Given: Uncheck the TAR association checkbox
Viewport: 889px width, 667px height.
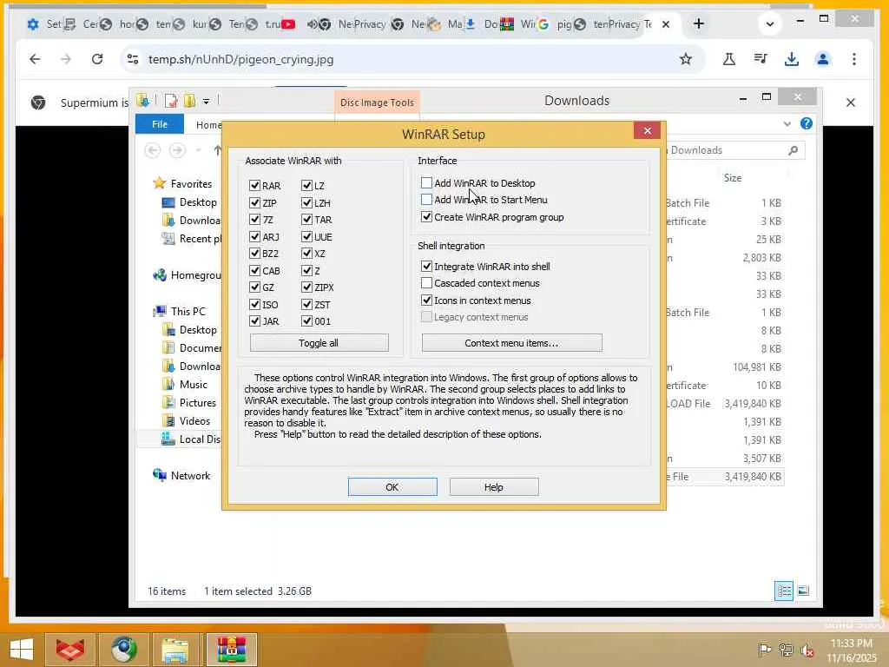Looking at the screenshot, I should (306, 220).
